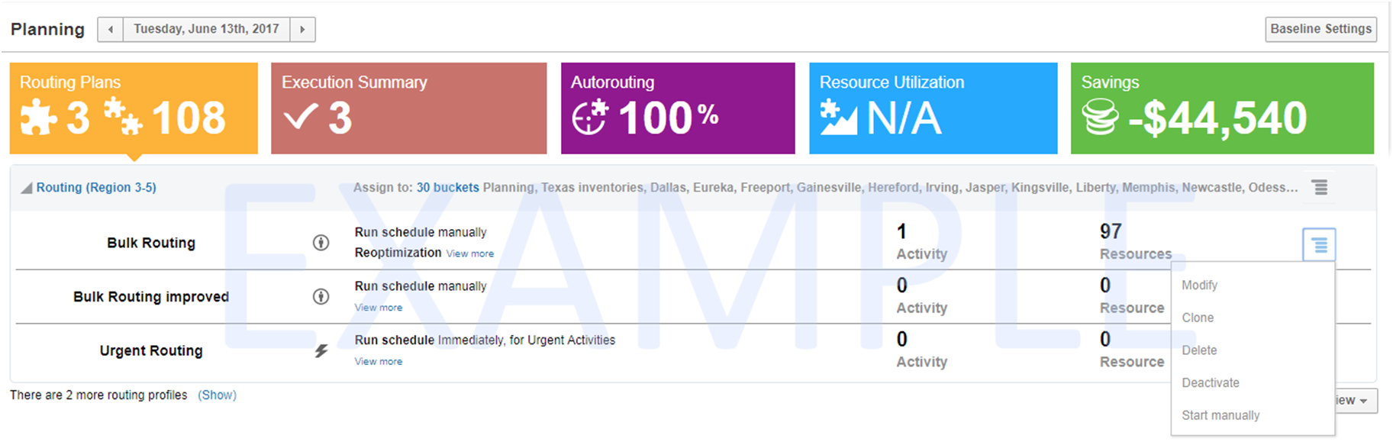
Task: Collapse the Routing (Region 3-5) section
Action: [27, 188]
